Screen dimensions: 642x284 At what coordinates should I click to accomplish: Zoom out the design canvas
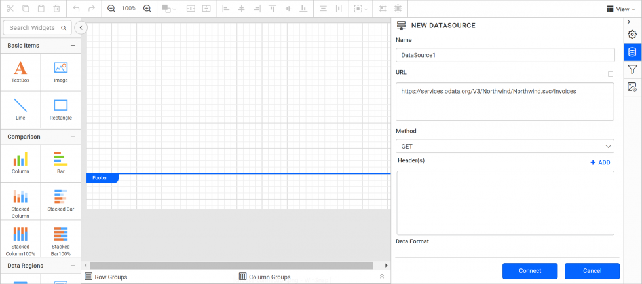tap(111, 9)
